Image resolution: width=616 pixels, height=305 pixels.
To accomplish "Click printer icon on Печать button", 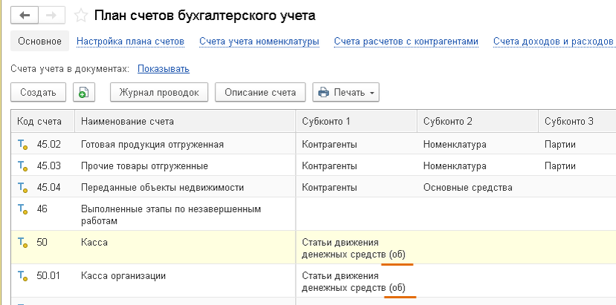I will (323, 93).
